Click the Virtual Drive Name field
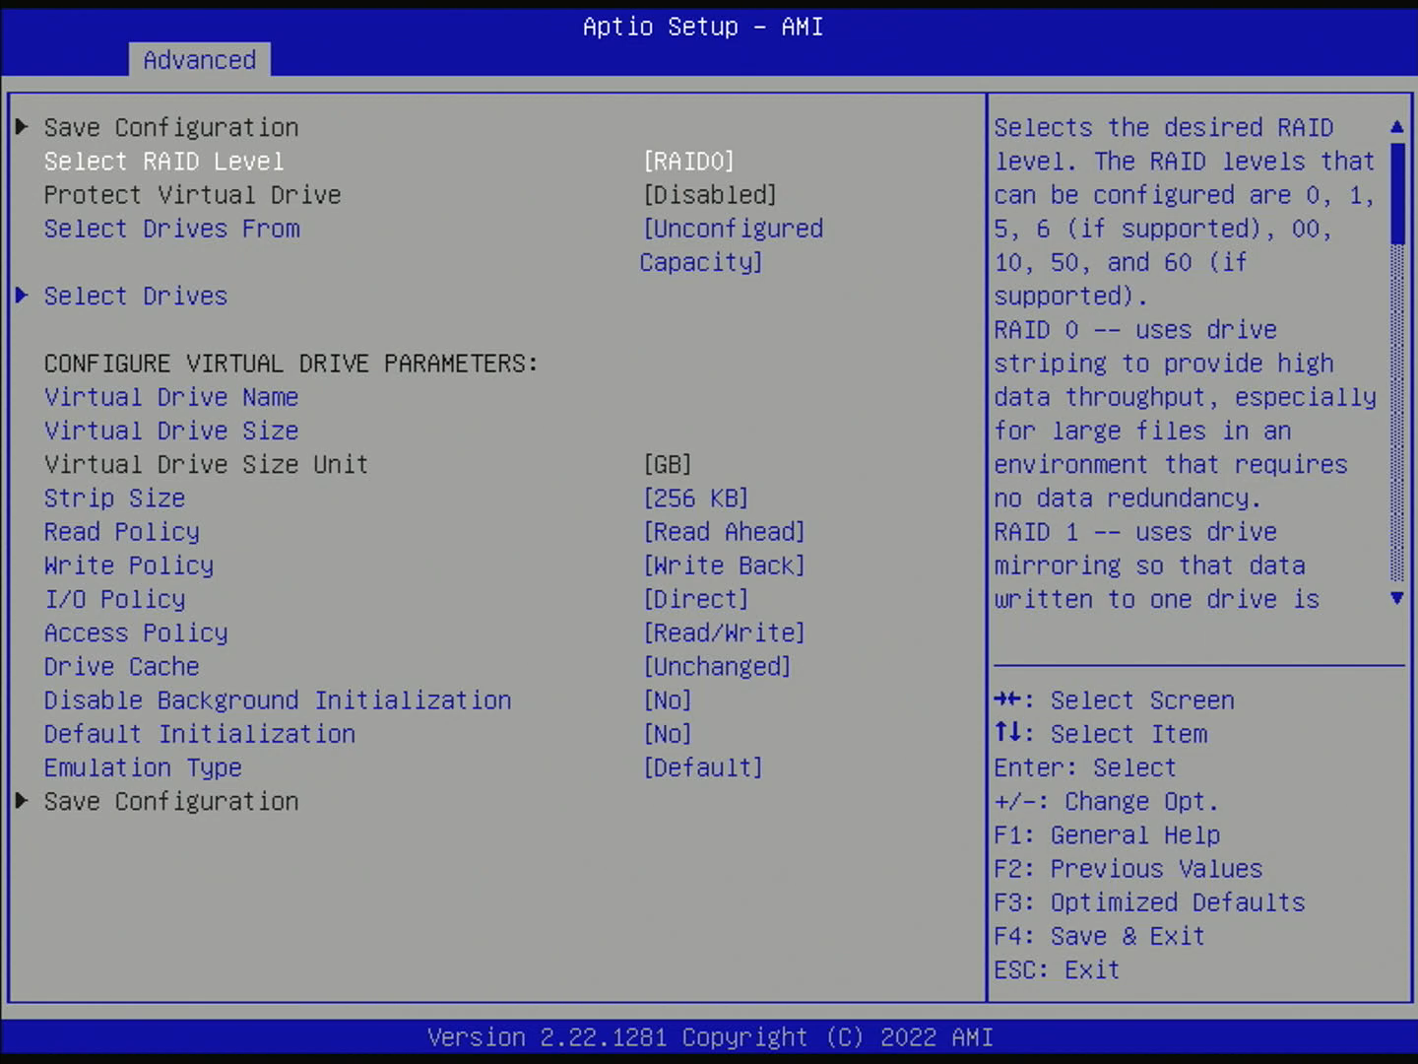1418x1064 pixels. tap(171, 397)
